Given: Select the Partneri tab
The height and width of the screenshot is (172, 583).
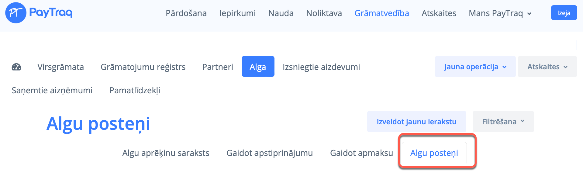Looking at the screenshot, I should click(218, 67).
